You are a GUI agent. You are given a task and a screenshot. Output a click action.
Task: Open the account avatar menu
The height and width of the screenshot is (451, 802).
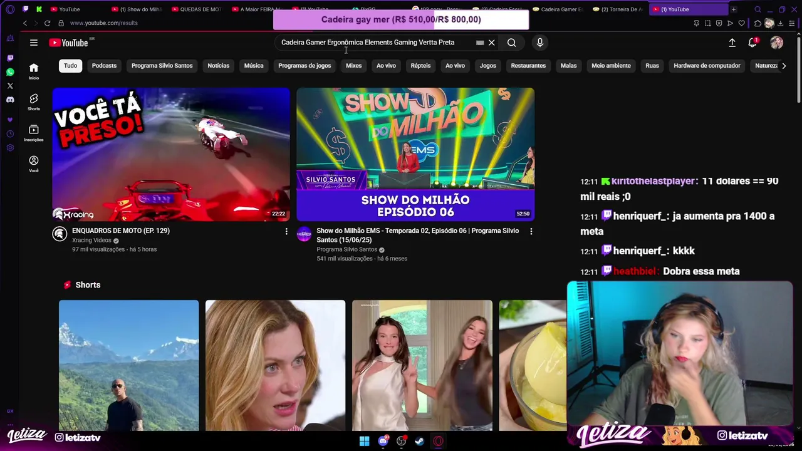(x=777, y=43)
